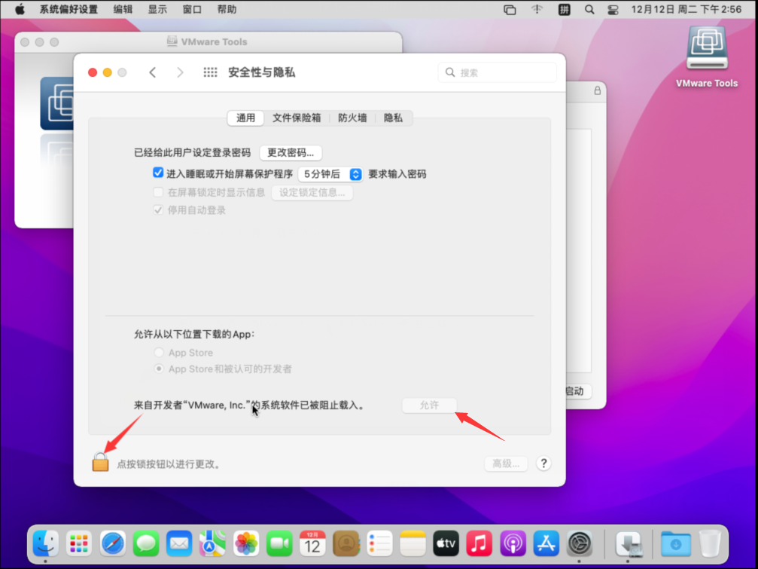Open Notes from the Dock

[x=412, y=543]
